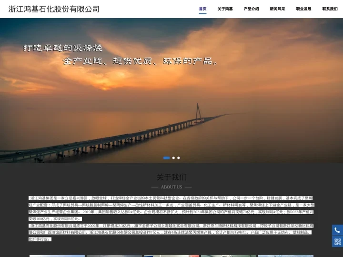Open the 首页 navigation tab

202,9
